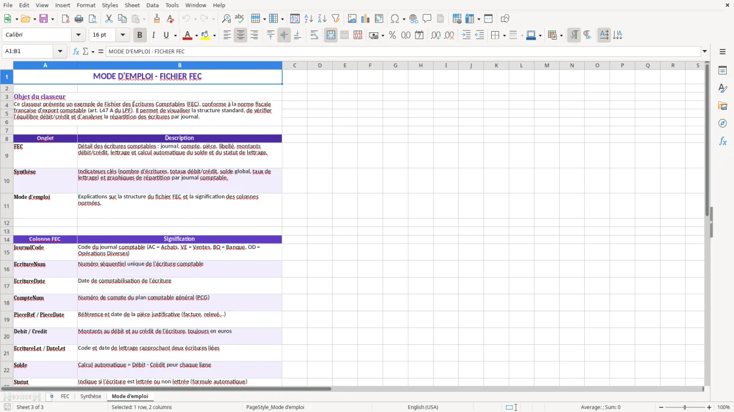The width and height of the screenshot is (734, 412).
Task: Click the Increase Indent icon
Action: tap(466, 35)
